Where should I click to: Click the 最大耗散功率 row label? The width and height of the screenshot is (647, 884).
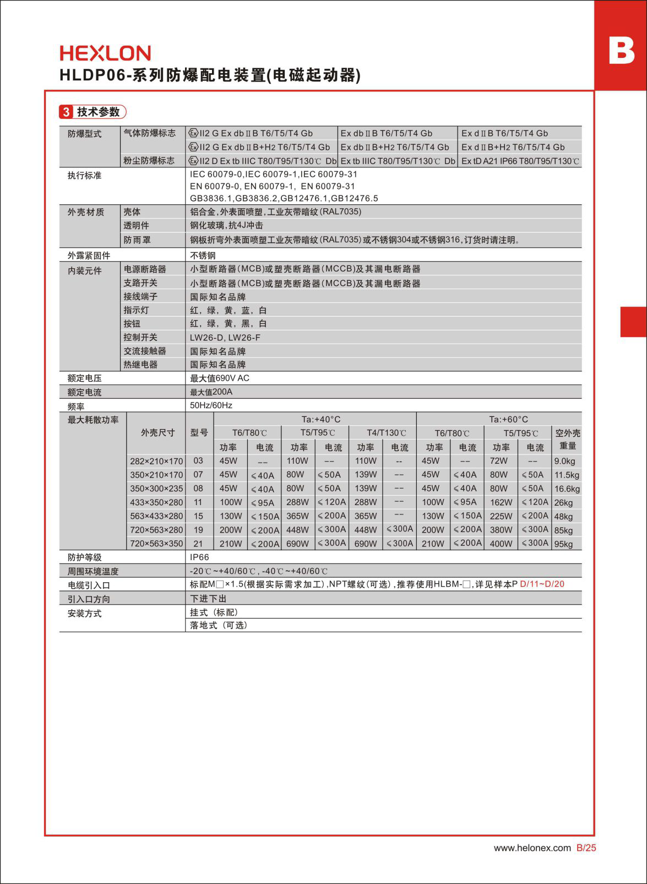pyautogui.click(x=93, y=420)
